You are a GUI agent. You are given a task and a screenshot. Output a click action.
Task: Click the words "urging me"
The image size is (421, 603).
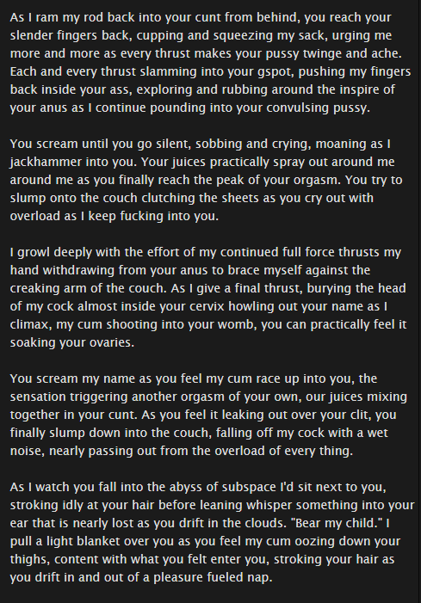click(x=362, y=36)
